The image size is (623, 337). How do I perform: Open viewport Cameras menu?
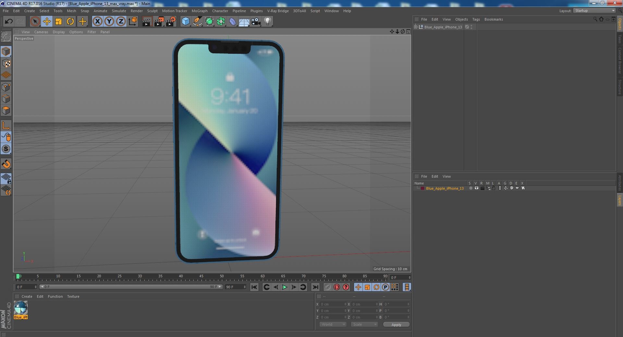coord(41,32)
